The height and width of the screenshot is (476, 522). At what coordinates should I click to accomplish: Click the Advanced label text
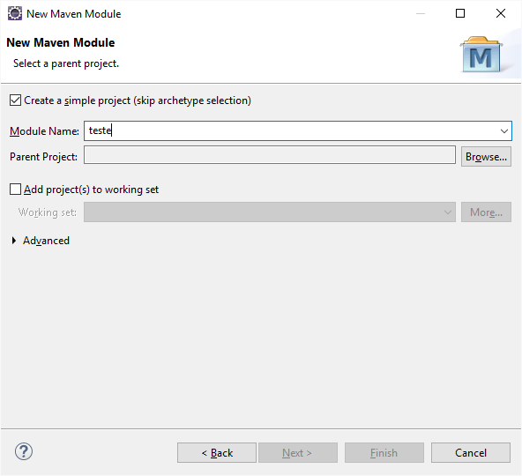[46, 241]
